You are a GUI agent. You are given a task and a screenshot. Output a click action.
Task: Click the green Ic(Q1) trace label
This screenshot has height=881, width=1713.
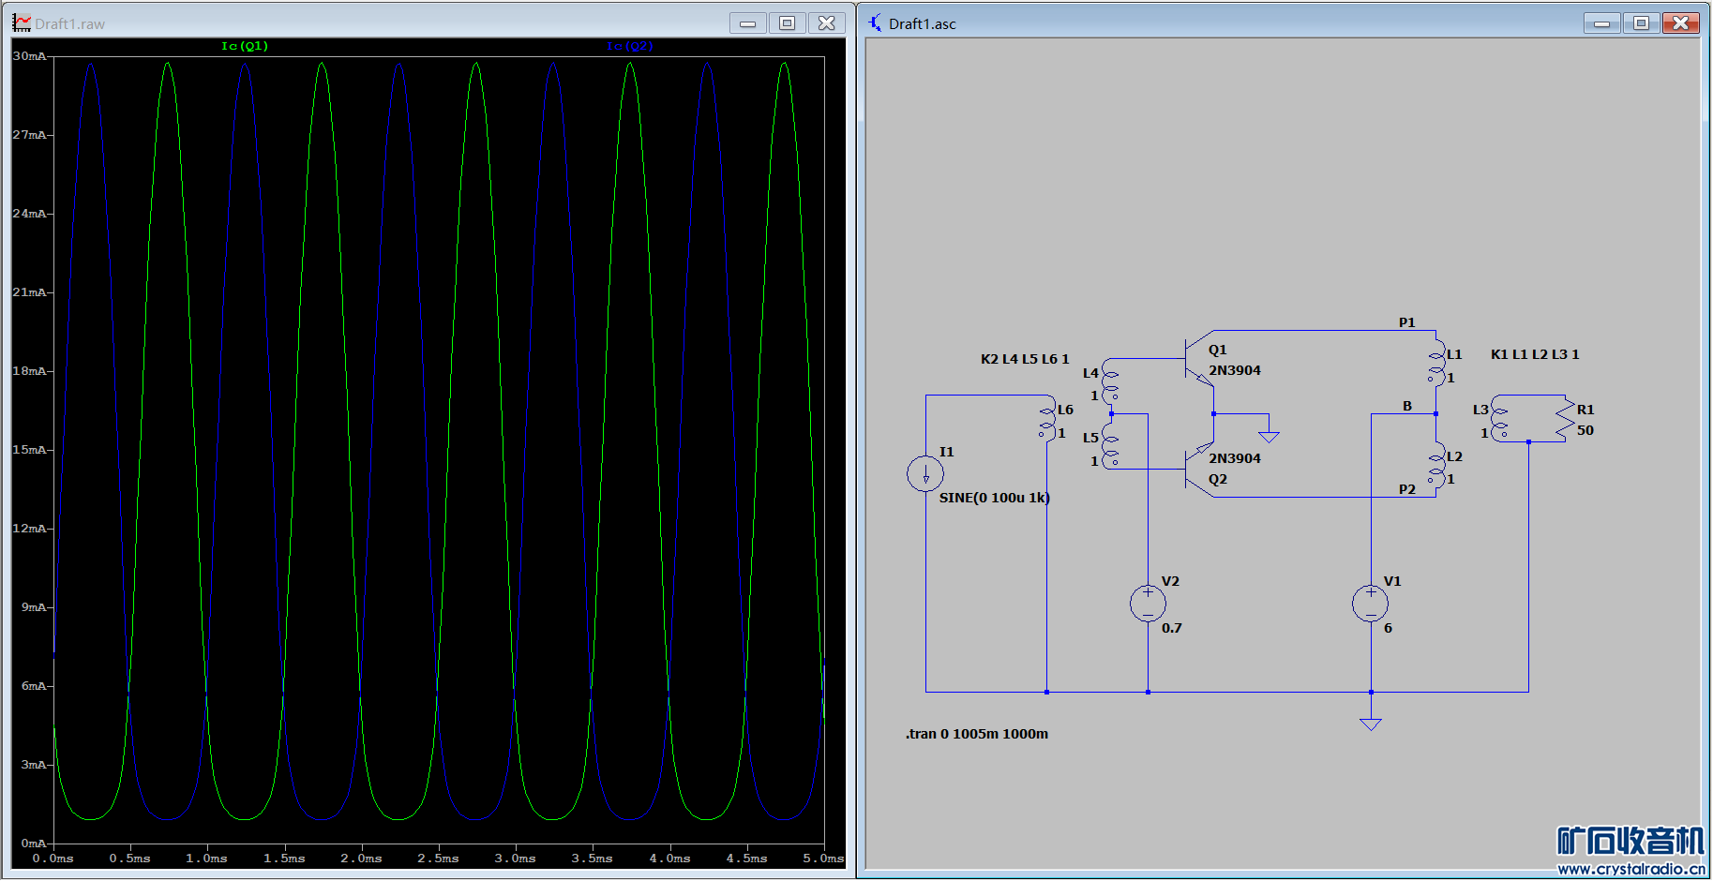click(x=245, y=46)
